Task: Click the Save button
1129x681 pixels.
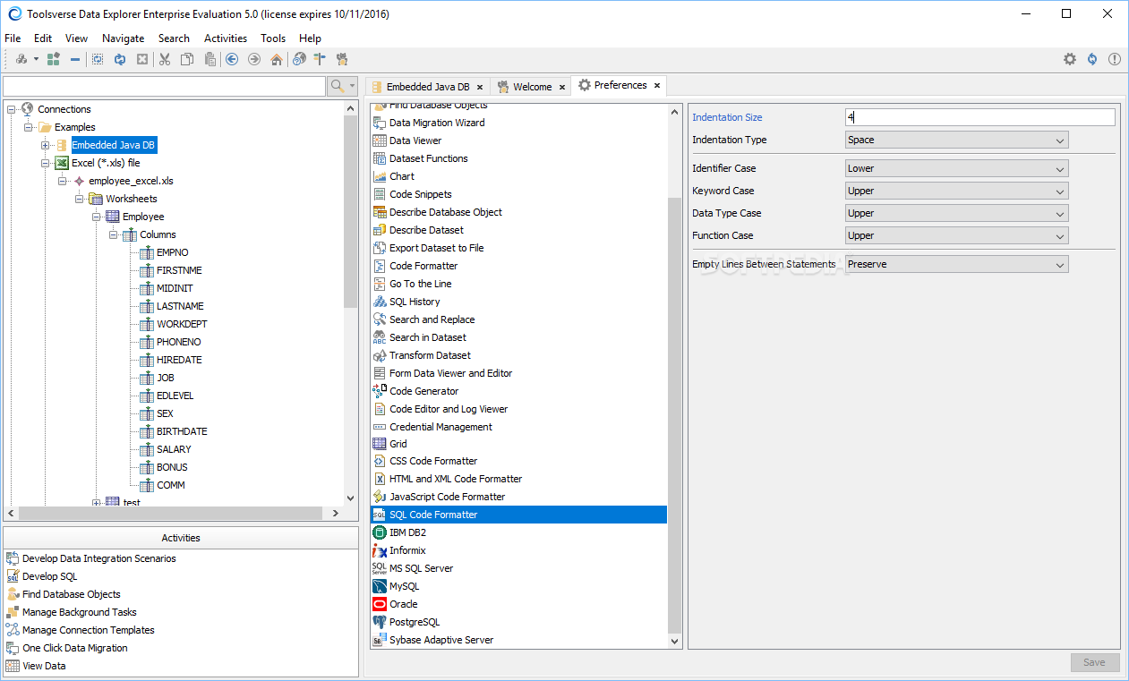Action: pyautogui.click(x=1095, y=662)
